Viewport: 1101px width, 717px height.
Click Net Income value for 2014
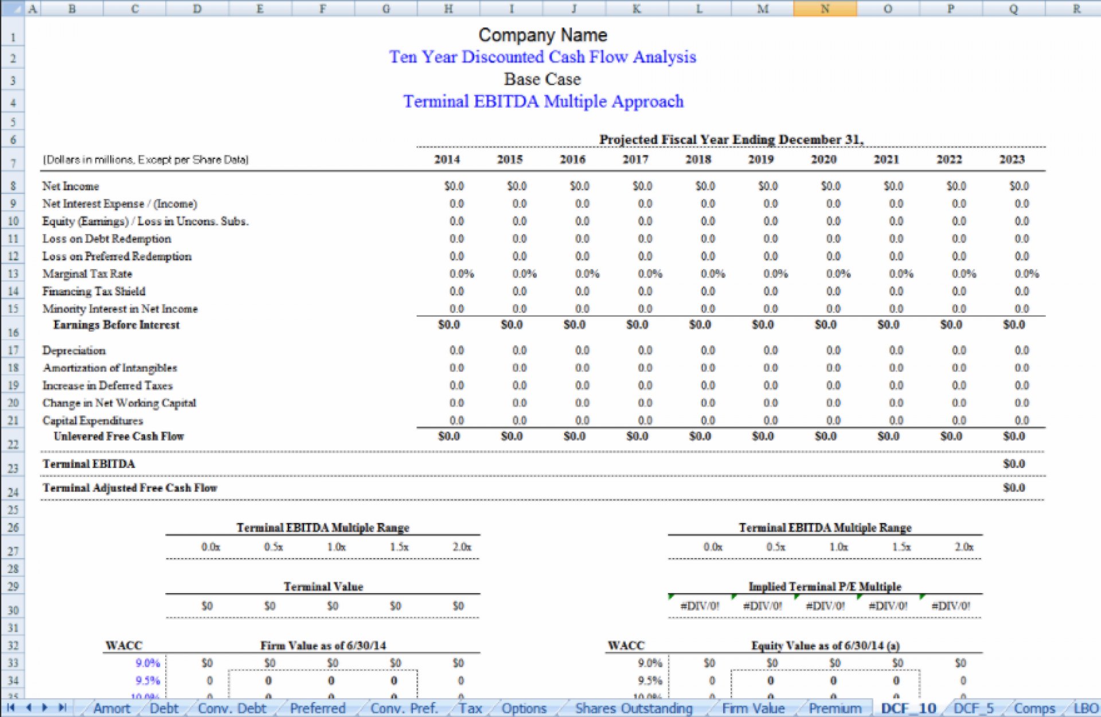click(454, 186)
